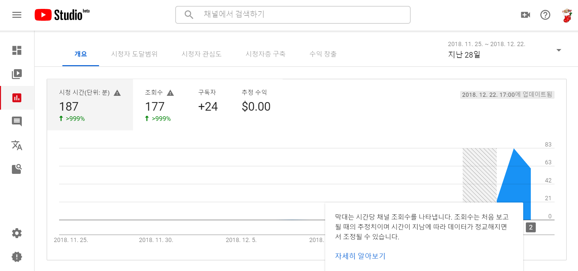The height and width of the screenshot is (271, 578).
Task: Click the create video camera icon
Action: point(525,15)
